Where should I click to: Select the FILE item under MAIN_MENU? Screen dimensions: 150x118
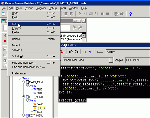point(39,89)
